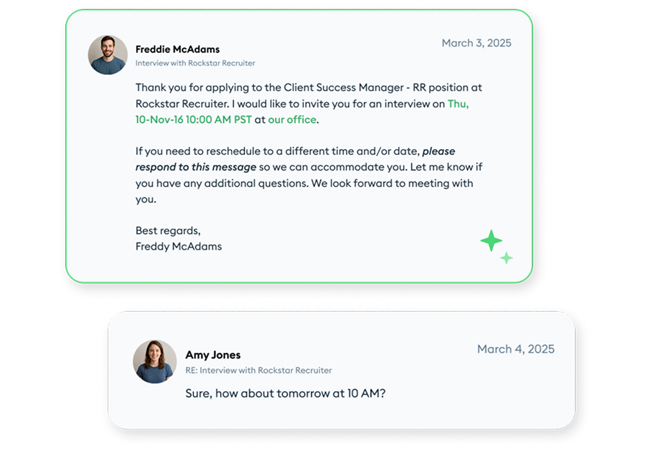The height and width of the screenshot is (466, 645).
Task: Click the small green sparkle icon
Action: [x=507, y=258]
